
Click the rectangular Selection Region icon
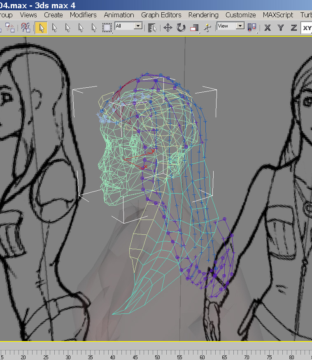coord(107,28)
